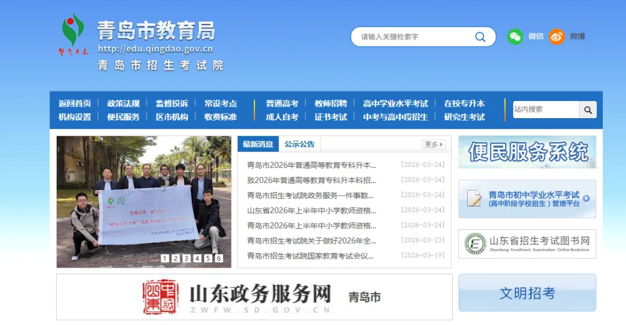Click the 微信 label
The image size is (626, 325).
click(536, 36)
